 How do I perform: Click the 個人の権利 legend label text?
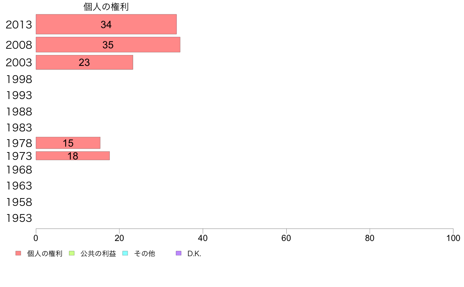pos(45,253)
